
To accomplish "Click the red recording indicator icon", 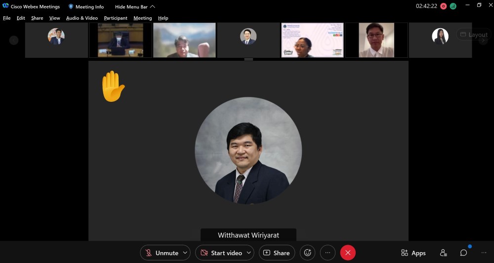I will [443, 6].
